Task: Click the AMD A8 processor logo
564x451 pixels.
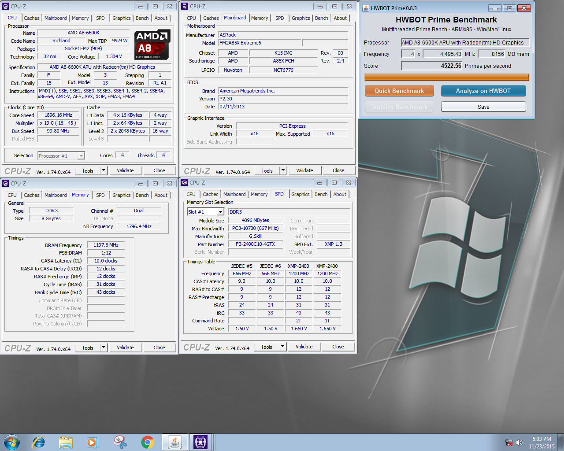Action: pyautogui.click(x=152, y=45)
